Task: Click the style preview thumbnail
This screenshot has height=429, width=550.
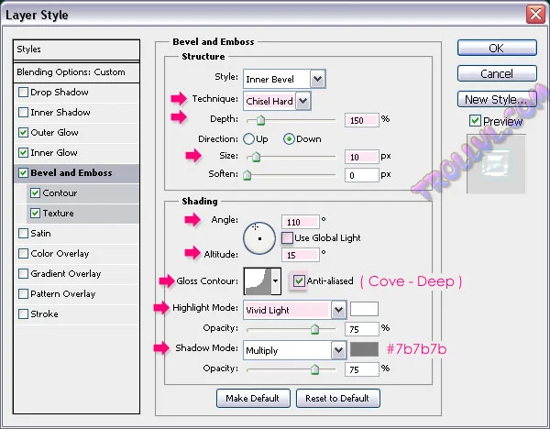Action: tap(496, 164)
